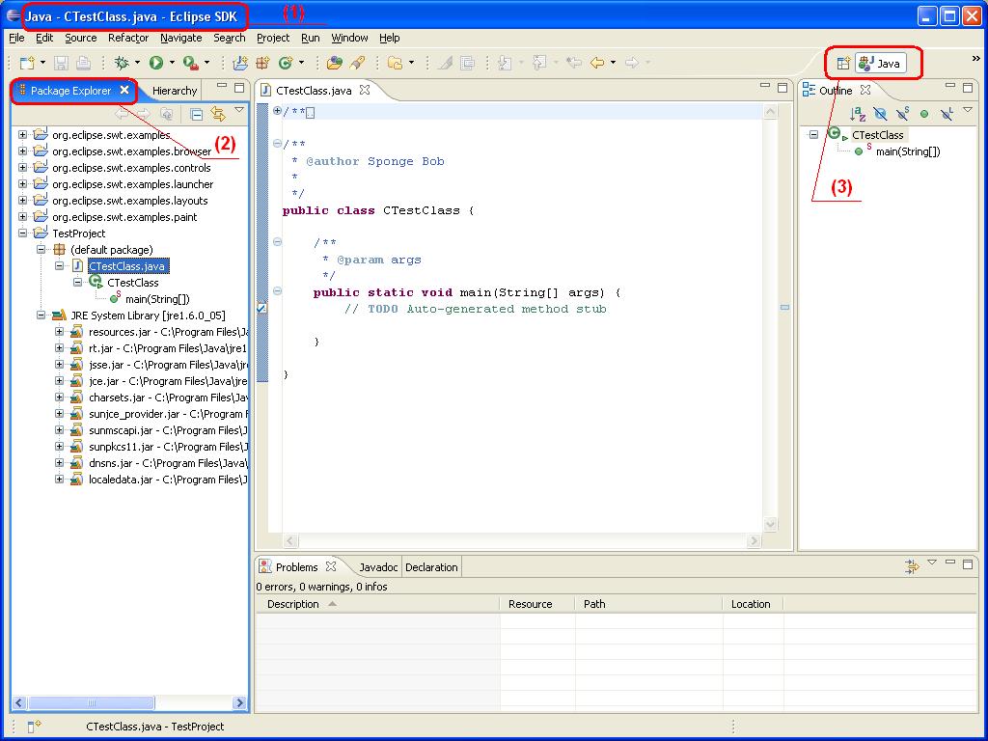Click the Java perspective button
This screenshot has height=741, width=988.
point(881,63)
